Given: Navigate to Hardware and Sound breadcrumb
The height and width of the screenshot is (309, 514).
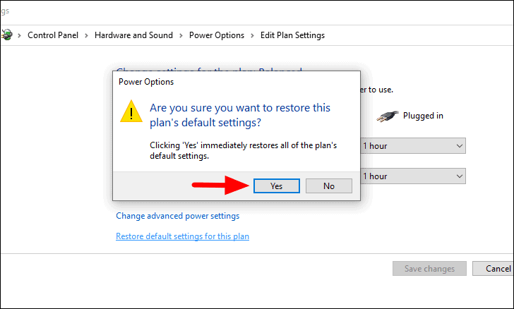Looking at the screenshot, I should 133,35.
